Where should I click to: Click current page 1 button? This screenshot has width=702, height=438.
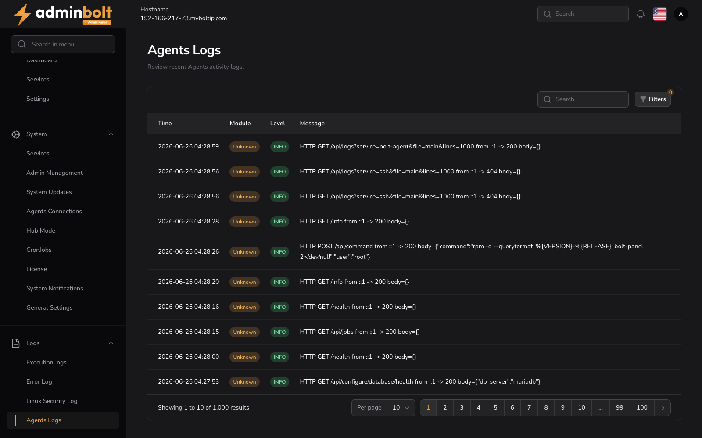(428, 408)
